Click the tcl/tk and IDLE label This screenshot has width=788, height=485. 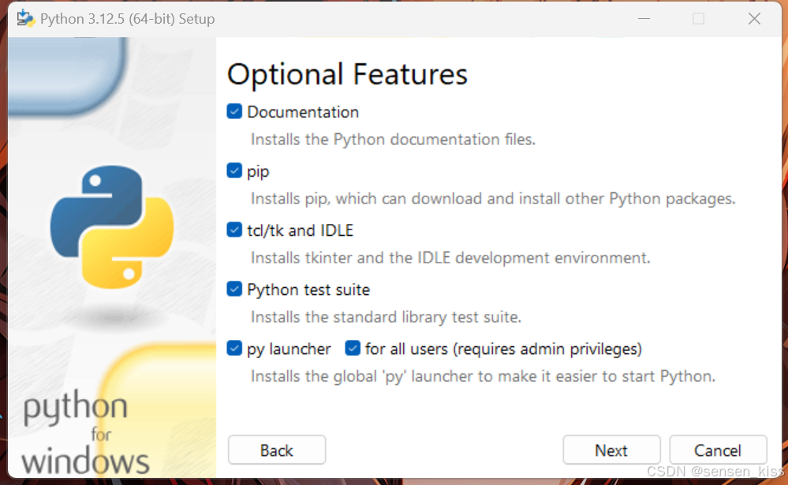(x=301, y=229)
